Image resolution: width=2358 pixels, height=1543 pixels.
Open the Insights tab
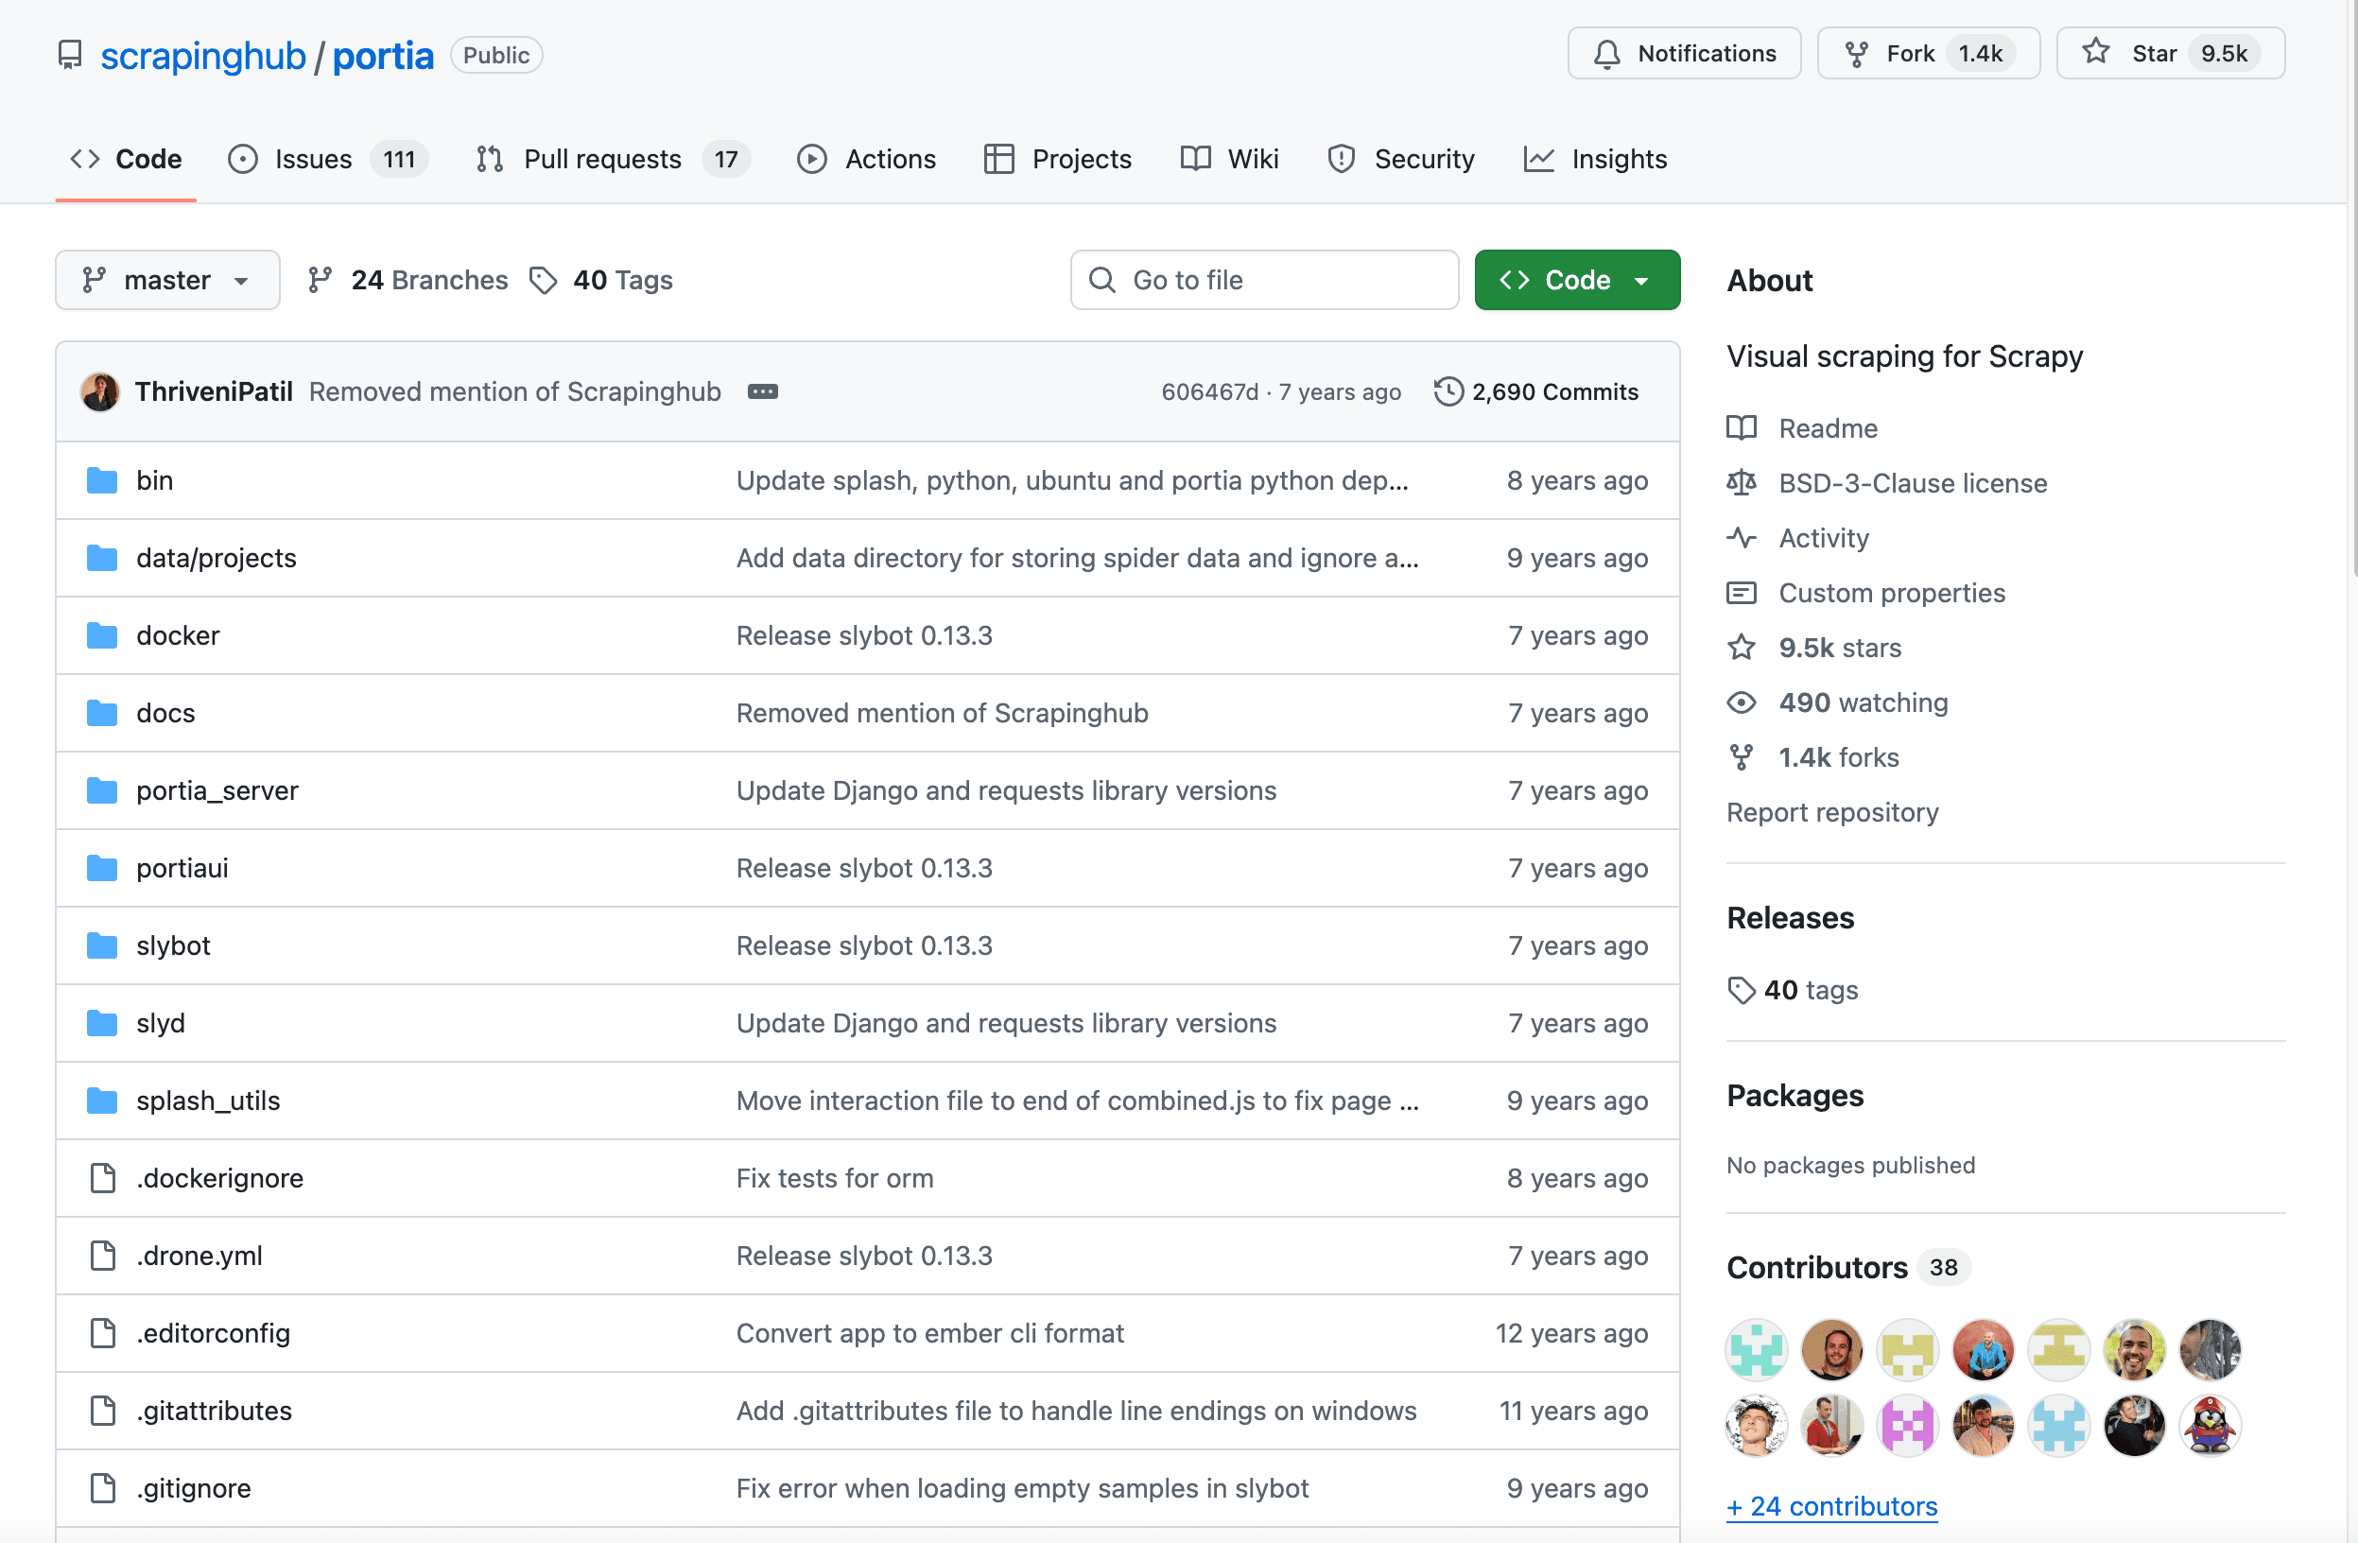1620,159
